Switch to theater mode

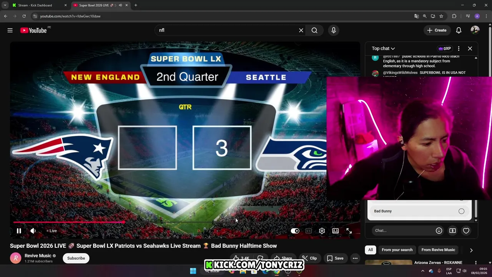tap(336, 231)
